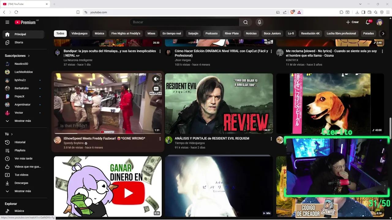Show more filter chips arrow
This screenshot has height=220, width=392.
(x=383, y=34)
